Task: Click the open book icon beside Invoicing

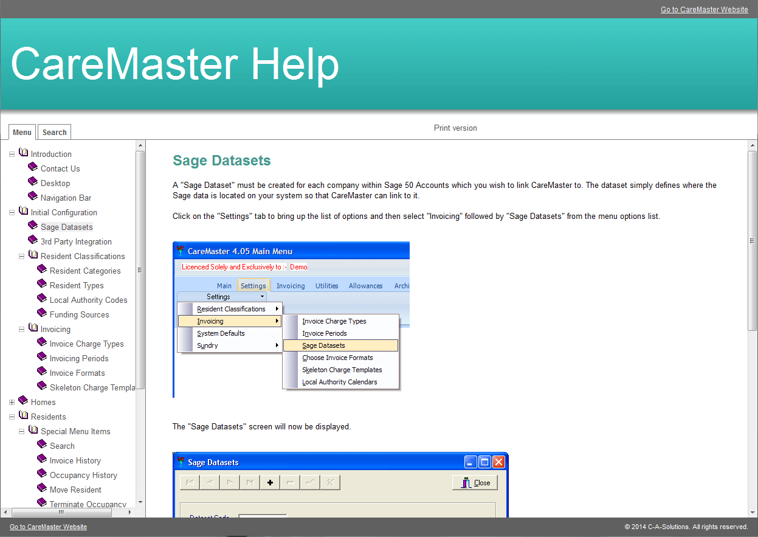Action: [x=33, y=328]
